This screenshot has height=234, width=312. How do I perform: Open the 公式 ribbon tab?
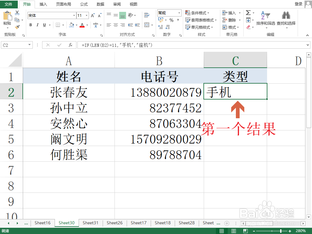tap(84, 4)
